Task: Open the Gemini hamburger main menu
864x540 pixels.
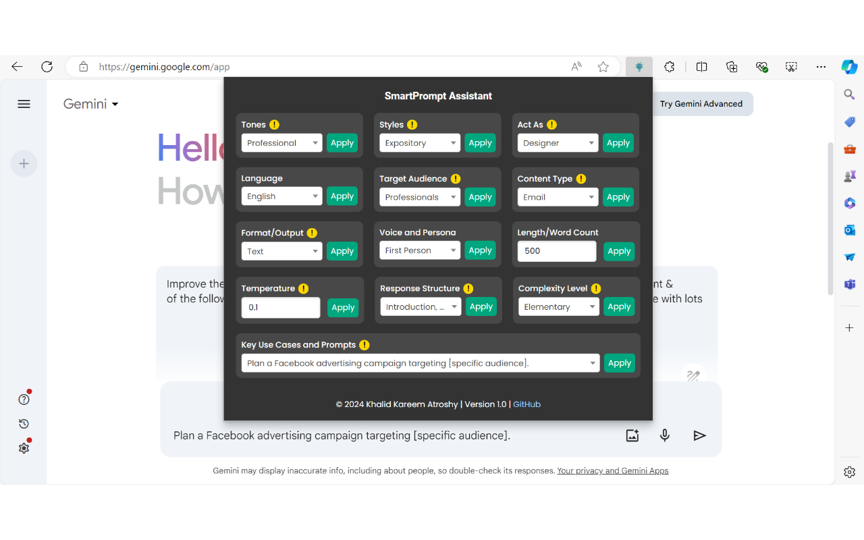Action: click(24, 104)
